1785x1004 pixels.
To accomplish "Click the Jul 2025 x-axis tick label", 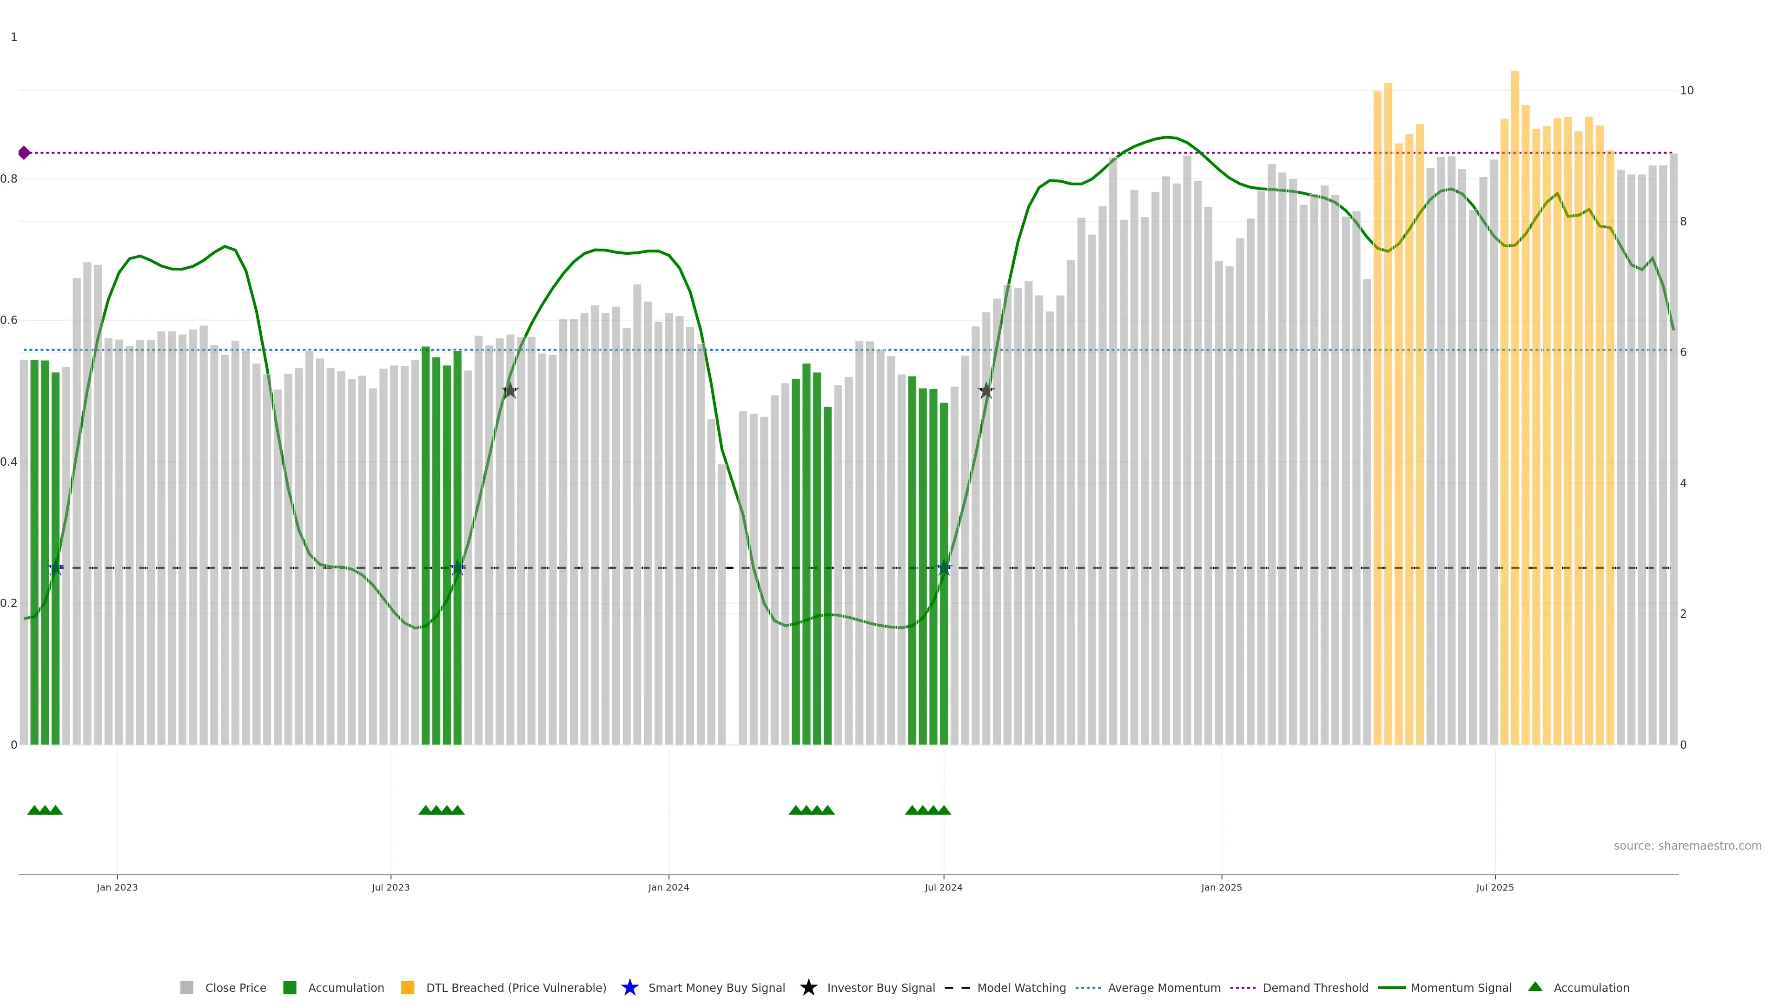I will pyautogui.click(x=1494, y=887).
